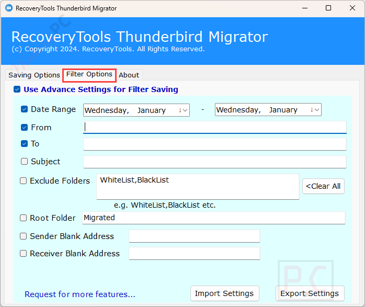This screenshot has width=365, height=307.
Task: Check the Exclude Folders option
Action: pyautogui.click(x=24, y=180)
